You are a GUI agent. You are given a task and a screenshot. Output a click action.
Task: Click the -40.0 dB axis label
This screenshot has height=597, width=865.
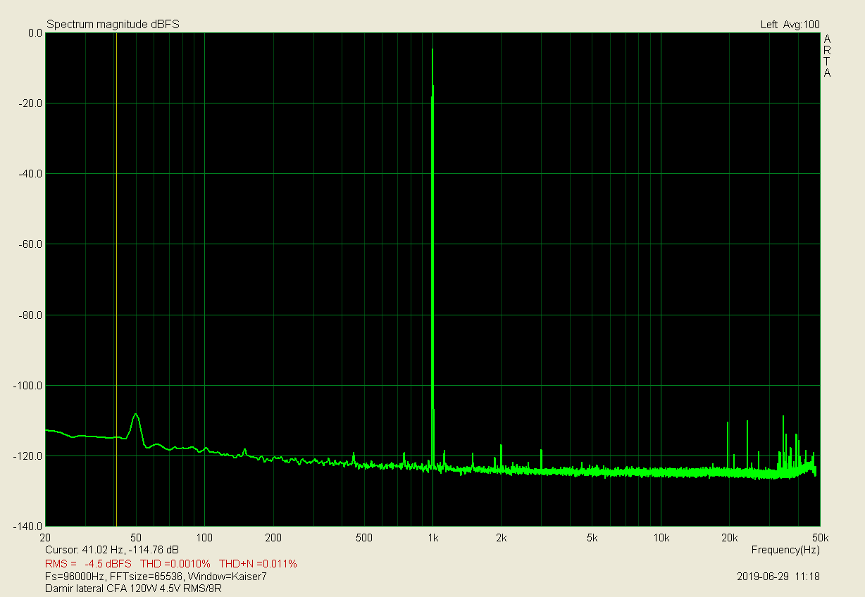[31, 174]
